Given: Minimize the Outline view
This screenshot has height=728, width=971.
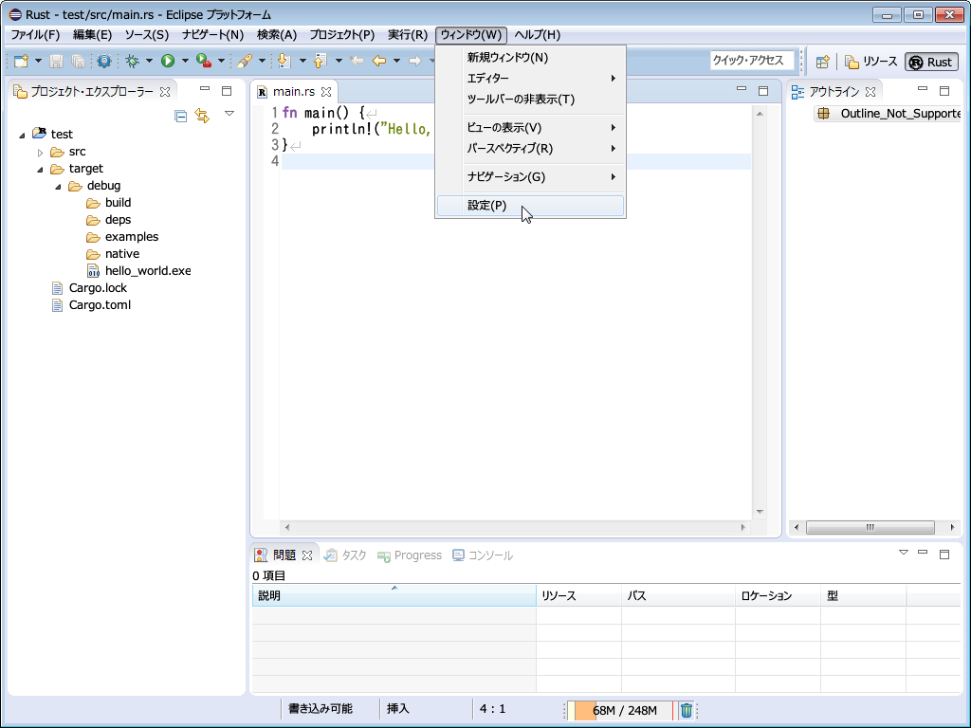Looking at the screenshot, I should click(923, 89).
